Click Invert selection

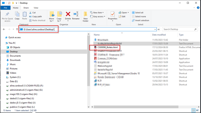[x=140, y=20]
